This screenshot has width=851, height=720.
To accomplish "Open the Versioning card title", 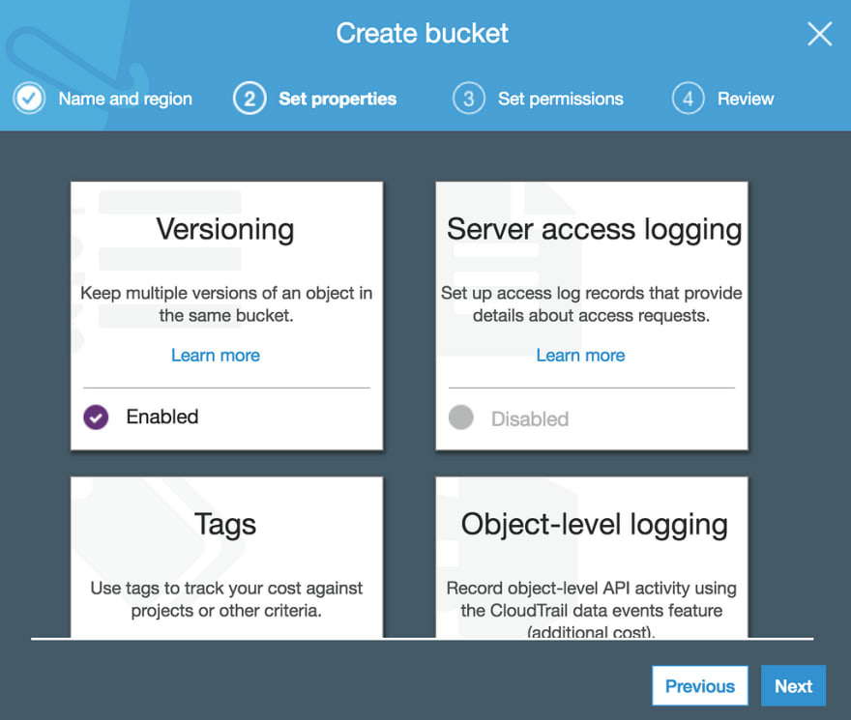I will 225,229.
